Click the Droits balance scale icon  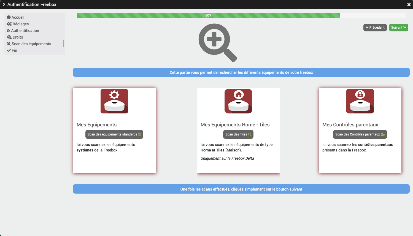tap(9, 37)
